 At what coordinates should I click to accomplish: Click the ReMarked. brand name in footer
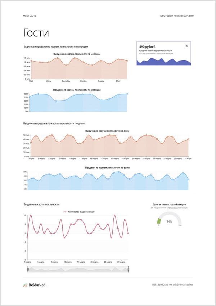37,285
